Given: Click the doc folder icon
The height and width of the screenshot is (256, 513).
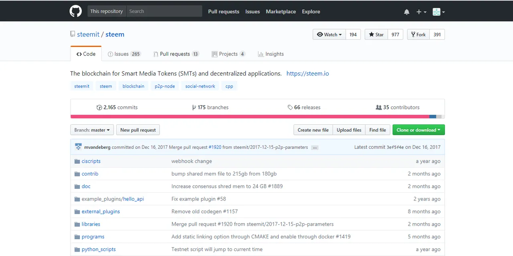Looking at the screenshot, I should (77, 186).
